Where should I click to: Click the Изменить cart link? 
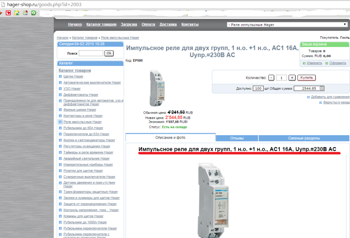[x=314, y=63]
